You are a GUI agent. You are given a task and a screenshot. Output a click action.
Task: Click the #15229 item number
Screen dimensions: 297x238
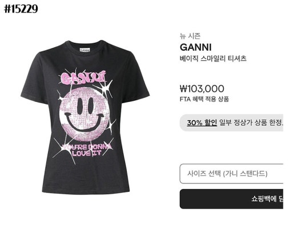point(21,9)
